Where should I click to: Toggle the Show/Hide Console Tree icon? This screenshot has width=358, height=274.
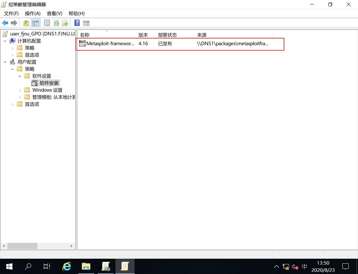point(35,23)
